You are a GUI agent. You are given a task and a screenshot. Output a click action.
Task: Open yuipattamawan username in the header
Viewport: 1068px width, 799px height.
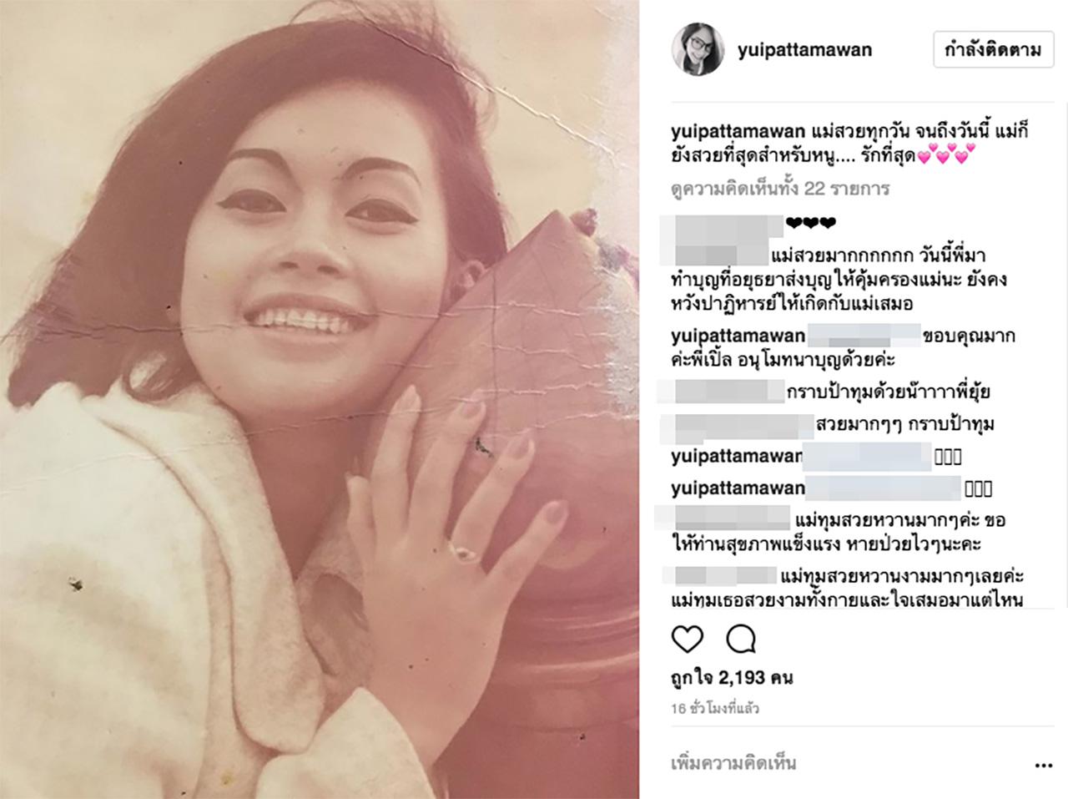(x=804, y=50)
